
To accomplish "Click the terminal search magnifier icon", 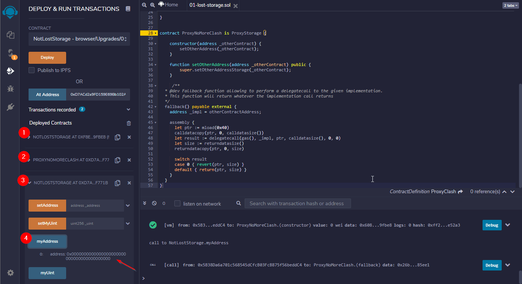I will point(239,203).
